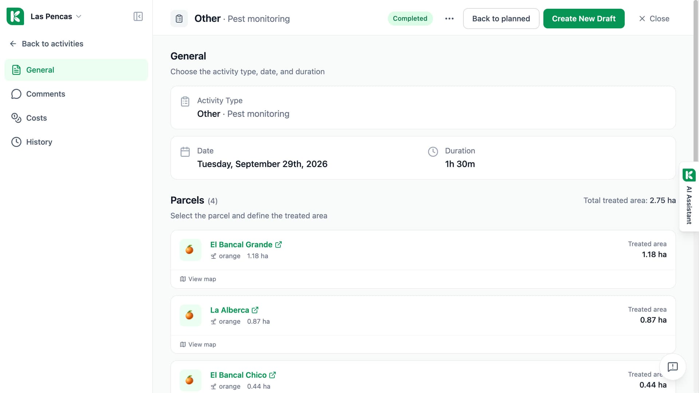Click treated area 0.87 ha value
699x393 pixels.
653,320
